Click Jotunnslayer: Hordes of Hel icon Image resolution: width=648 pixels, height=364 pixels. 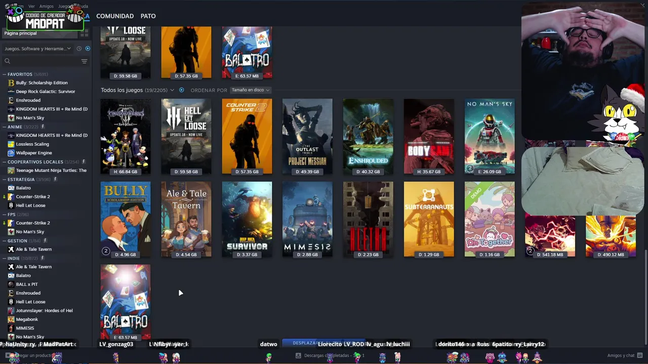pos(11,310)
